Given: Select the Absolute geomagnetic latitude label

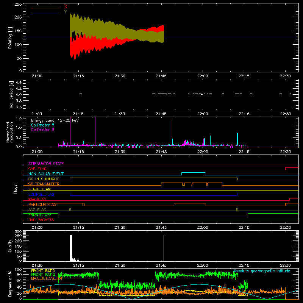Looking at the screenshot, I should (x=262, y=271).
